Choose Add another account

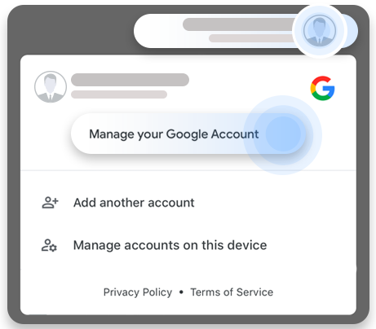point(134,203)
